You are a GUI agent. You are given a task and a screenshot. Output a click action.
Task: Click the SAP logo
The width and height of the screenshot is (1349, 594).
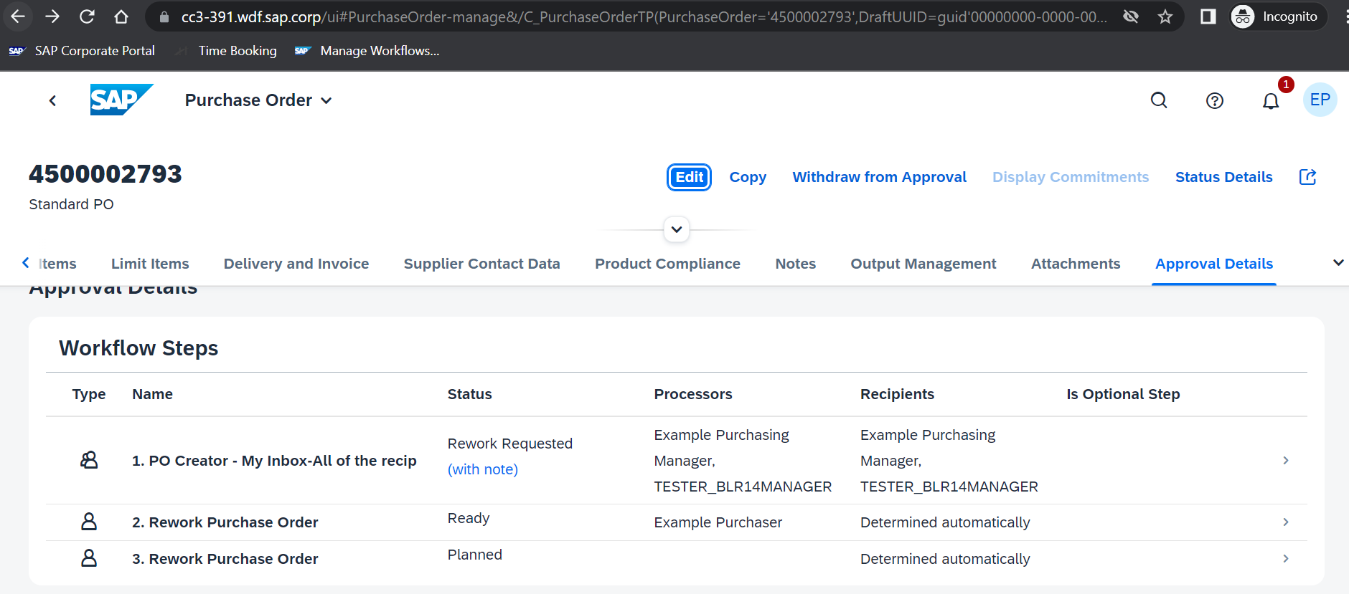(x=121, y=100)
